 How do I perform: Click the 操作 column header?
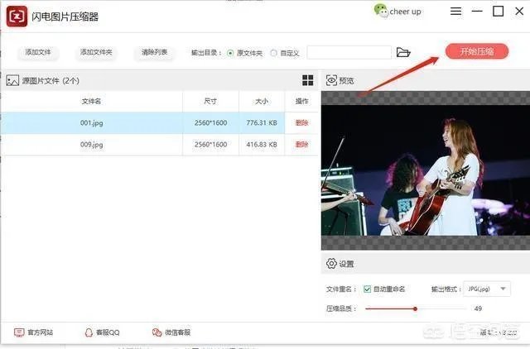coord(301,101)
